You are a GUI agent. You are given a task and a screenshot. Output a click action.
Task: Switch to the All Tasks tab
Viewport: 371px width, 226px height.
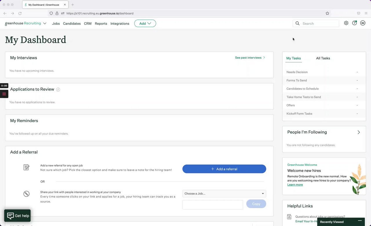point(323,58)
